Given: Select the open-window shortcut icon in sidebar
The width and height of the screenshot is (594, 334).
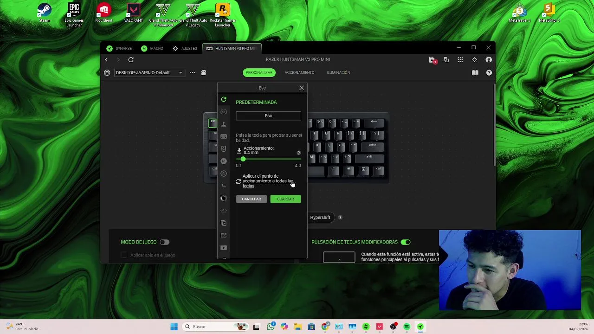Looking at the screenshot, I should pos(224,235).
